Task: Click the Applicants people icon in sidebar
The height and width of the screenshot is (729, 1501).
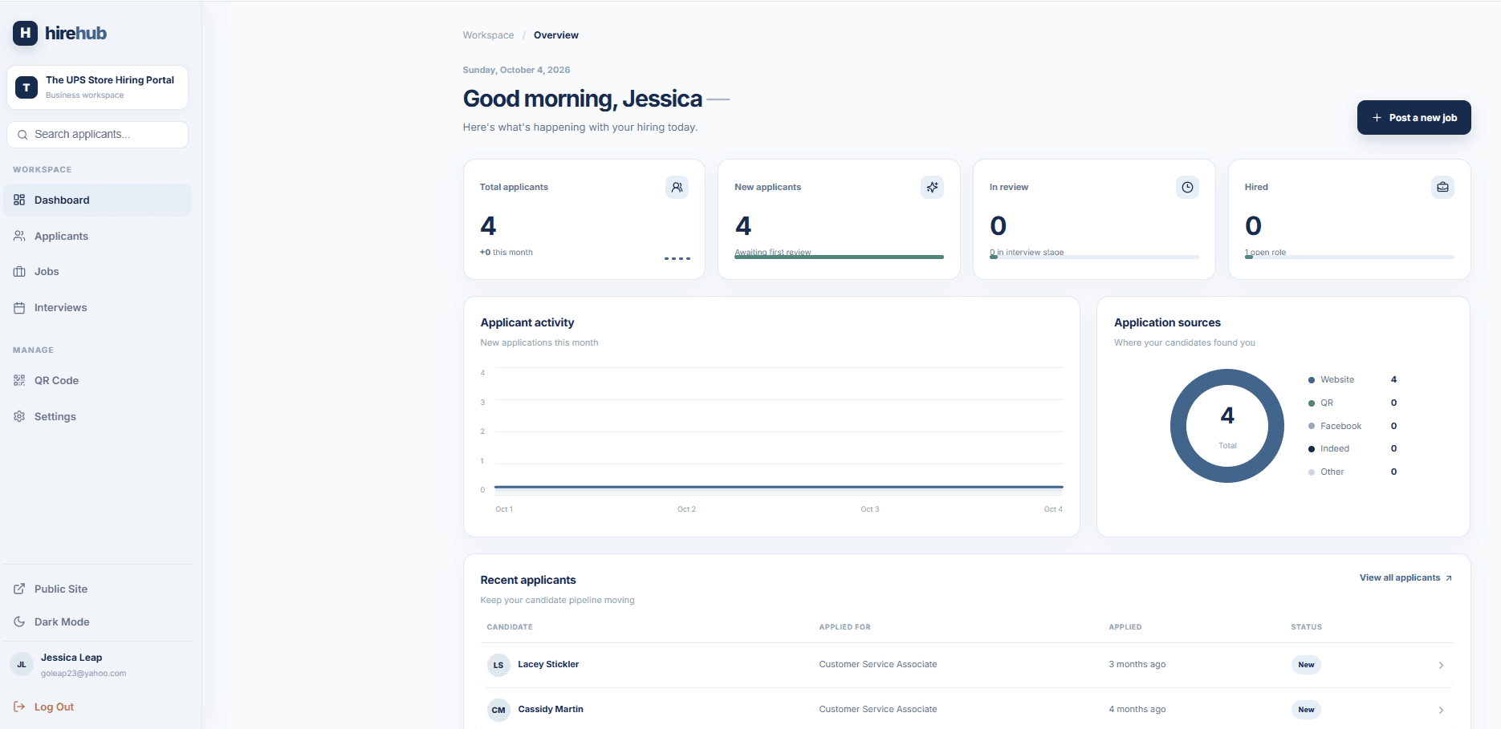Action: pyautogui.click(x=19, y=236)
